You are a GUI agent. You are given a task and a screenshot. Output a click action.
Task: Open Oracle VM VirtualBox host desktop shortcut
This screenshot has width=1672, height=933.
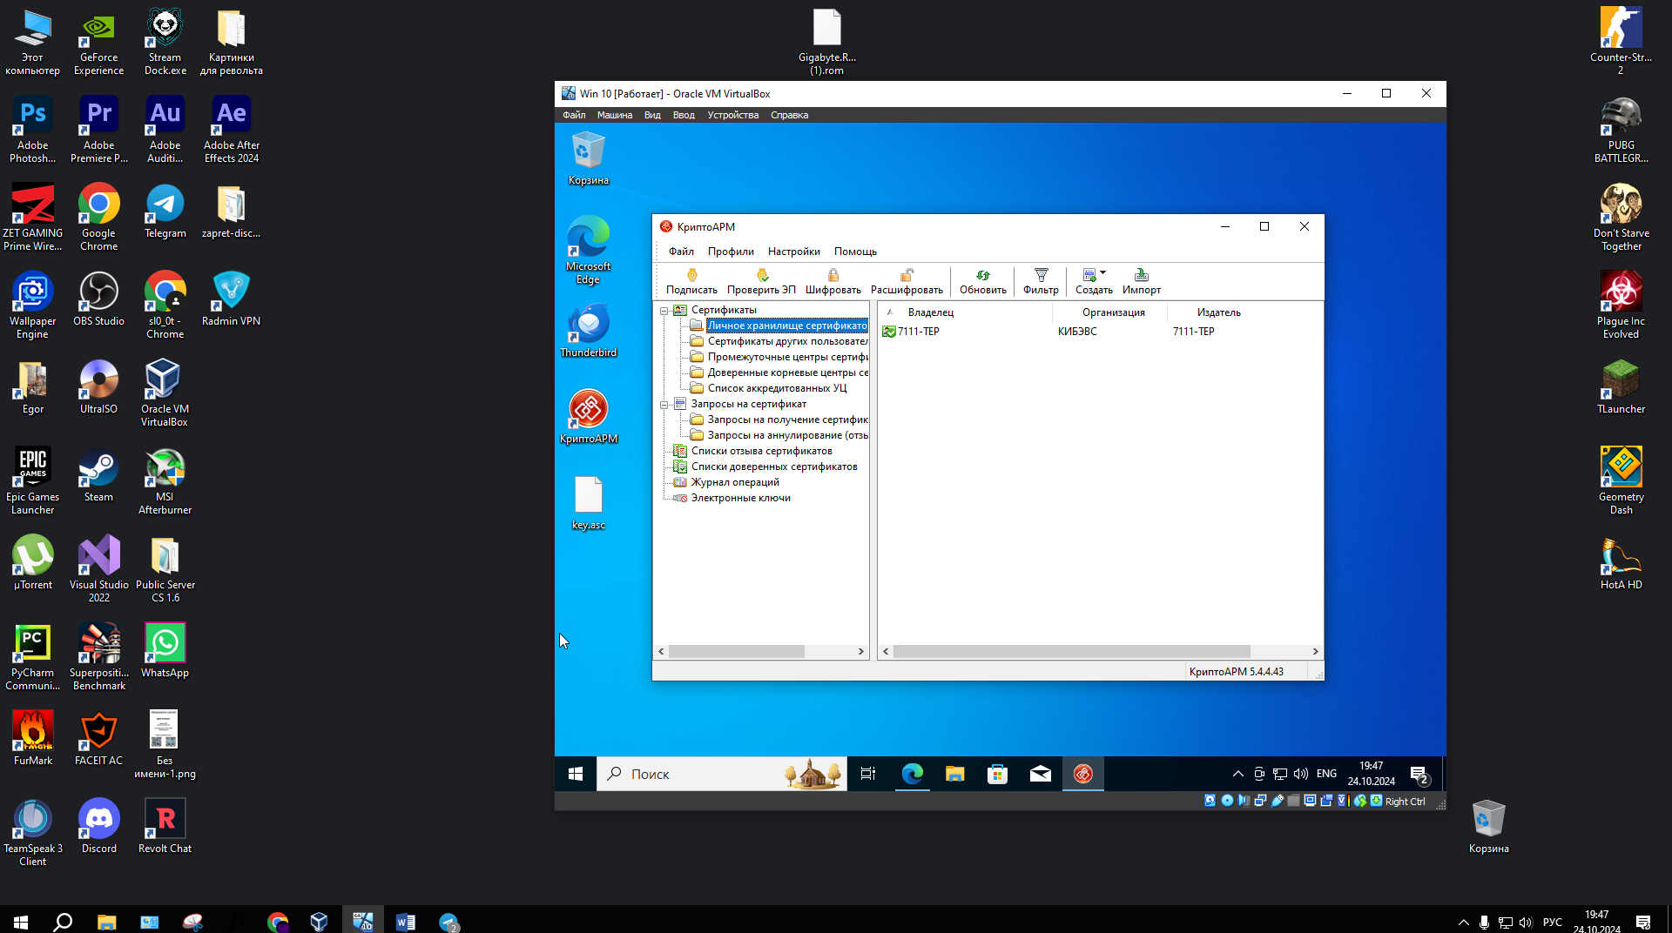coord(165,393)
